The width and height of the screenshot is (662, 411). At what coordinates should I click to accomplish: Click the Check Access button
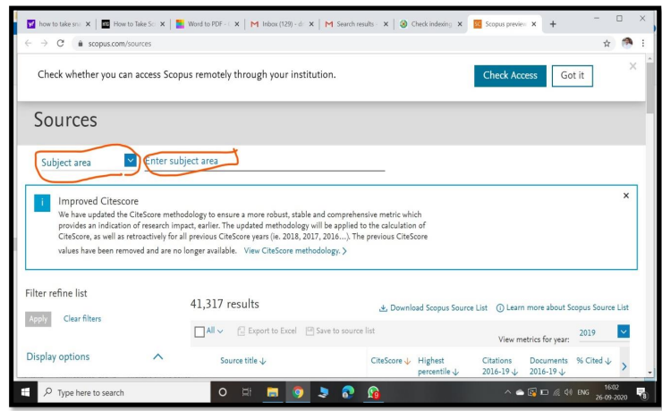click(509, 76)
